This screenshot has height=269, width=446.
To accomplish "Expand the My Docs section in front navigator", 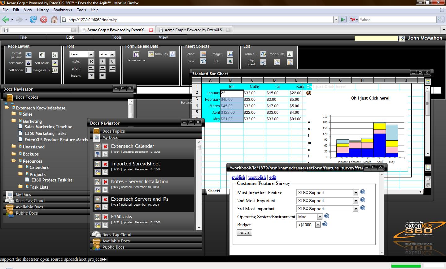I will click(146, 137).
